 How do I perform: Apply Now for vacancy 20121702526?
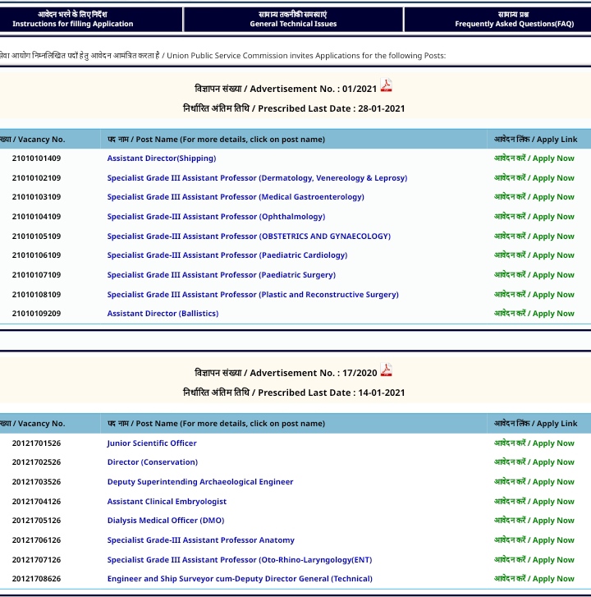tap(534, 462)
